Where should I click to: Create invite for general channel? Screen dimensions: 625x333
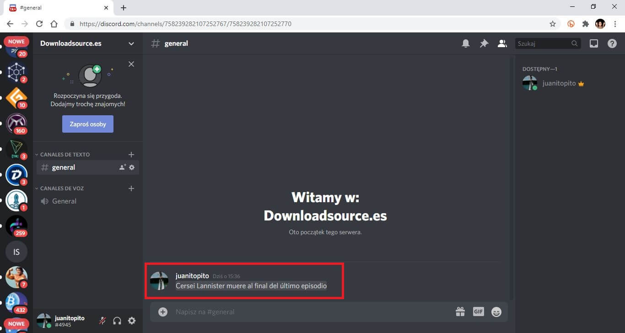coord(122,167)
